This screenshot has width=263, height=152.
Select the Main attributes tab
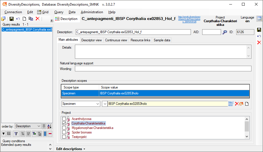(x=68, y=40)
